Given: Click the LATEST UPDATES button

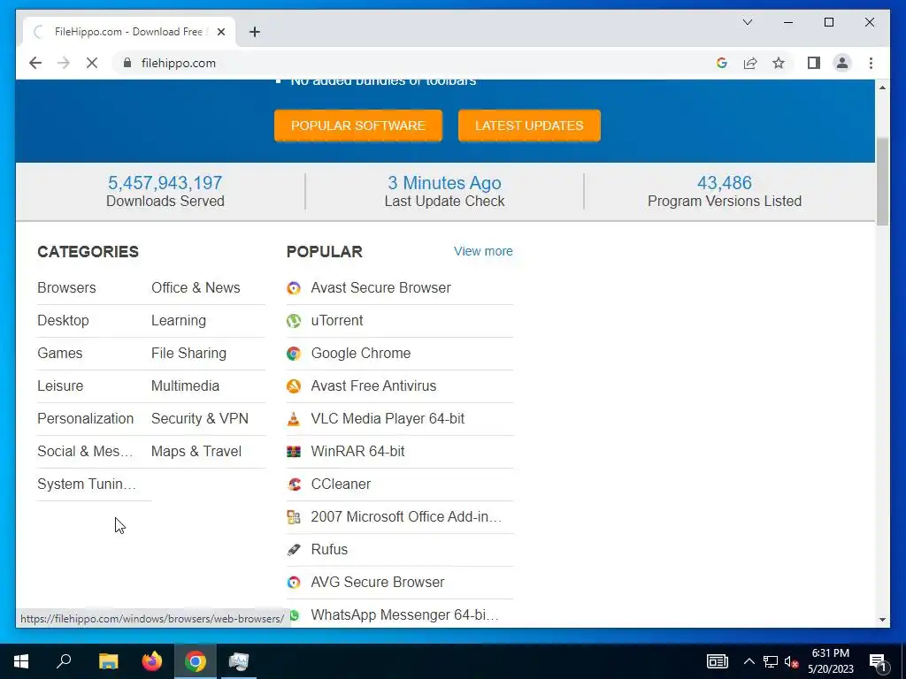Looking at the screenshot, I should (x=529, y=126).
